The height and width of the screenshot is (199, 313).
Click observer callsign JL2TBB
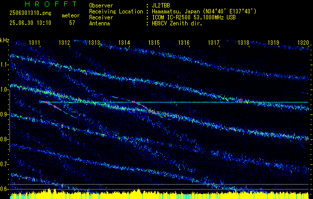pos(161,5)
